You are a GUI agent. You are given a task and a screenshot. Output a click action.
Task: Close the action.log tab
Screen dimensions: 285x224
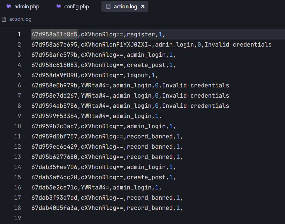point(143,7)
